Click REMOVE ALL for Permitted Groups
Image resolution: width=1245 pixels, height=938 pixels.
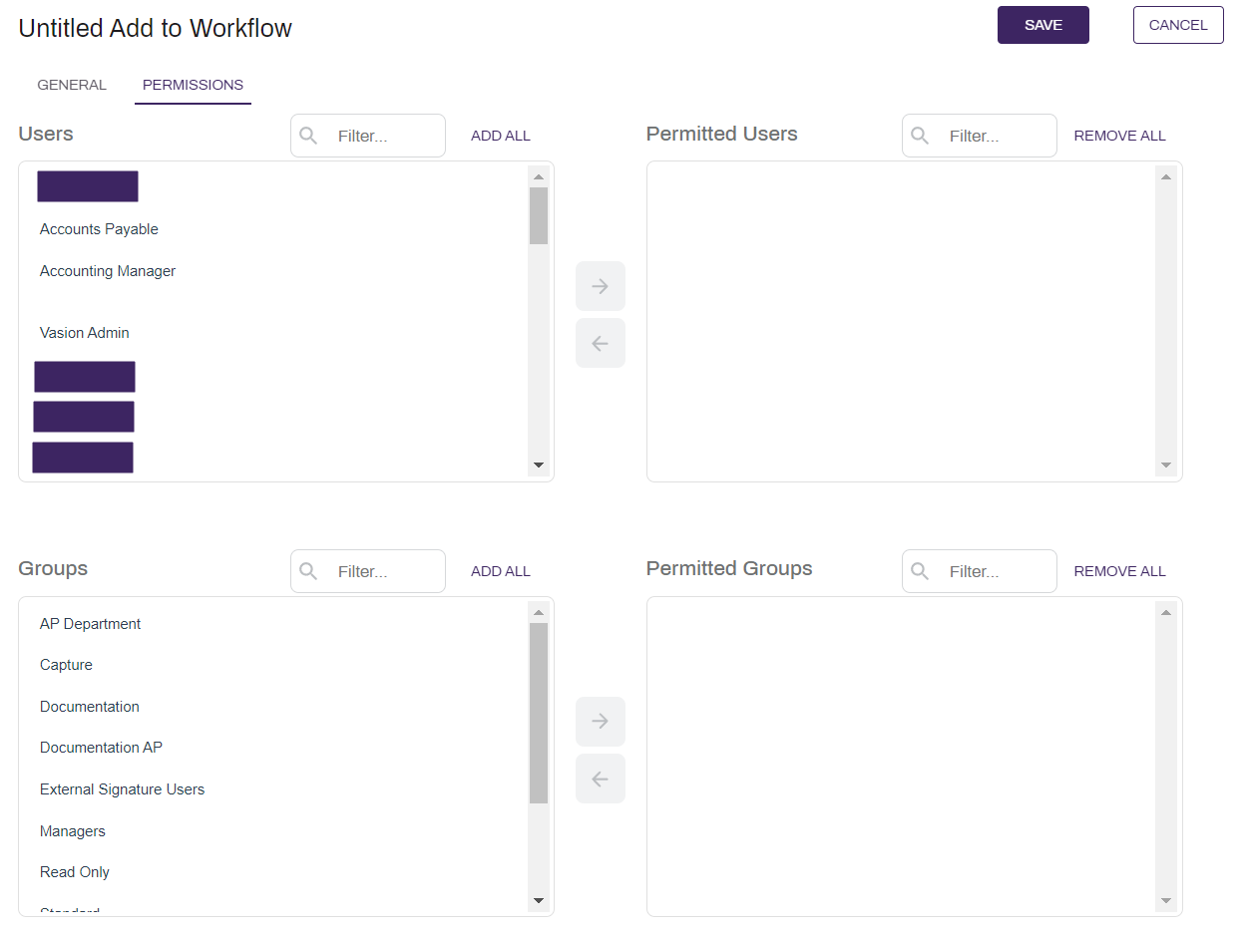pyautogui.click(x=1119, y=571)
